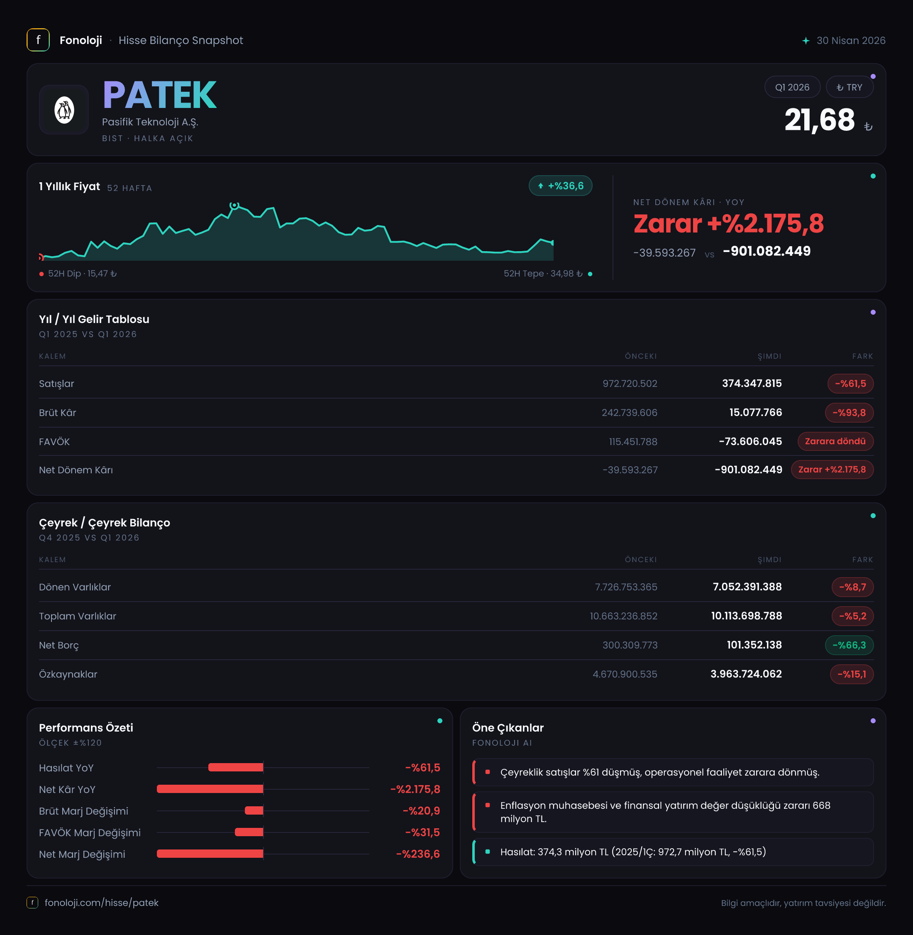This screenshot has height=935, width=913.
Task: Click the Fonoloji brand name in the header
Action: pos(81,40)
